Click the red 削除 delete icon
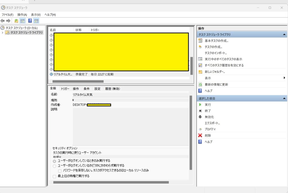 (x=200, y=135)
